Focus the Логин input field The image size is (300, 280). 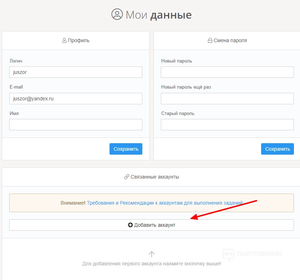(76, 72)
